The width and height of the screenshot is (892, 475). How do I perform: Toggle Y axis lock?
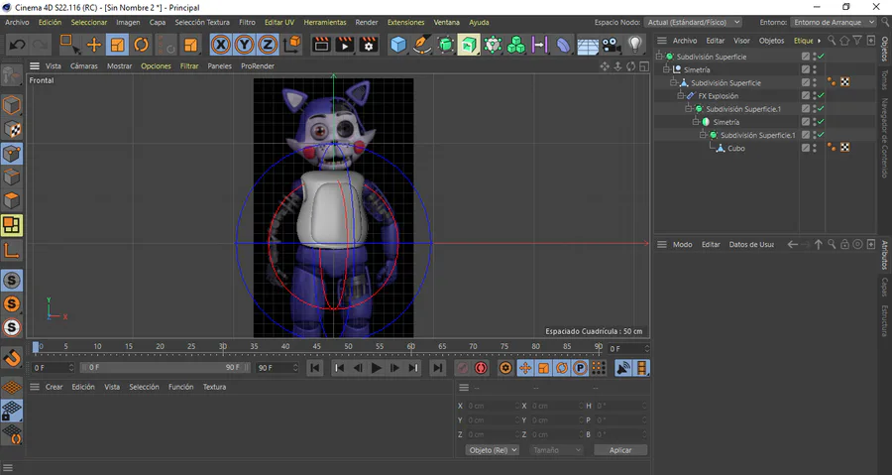click(x=244, y=45)
